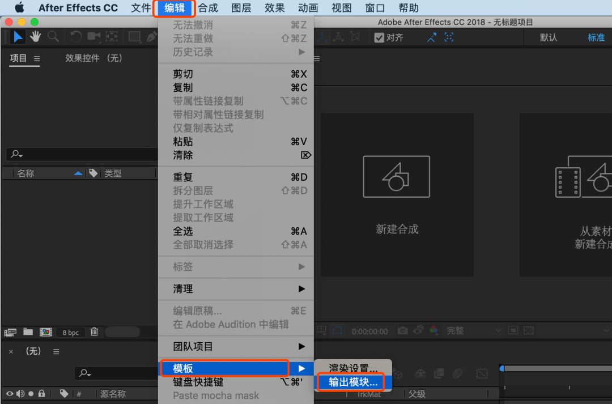Open the project trash delete icon
This screenshot has height=404, width=612.
93,332
